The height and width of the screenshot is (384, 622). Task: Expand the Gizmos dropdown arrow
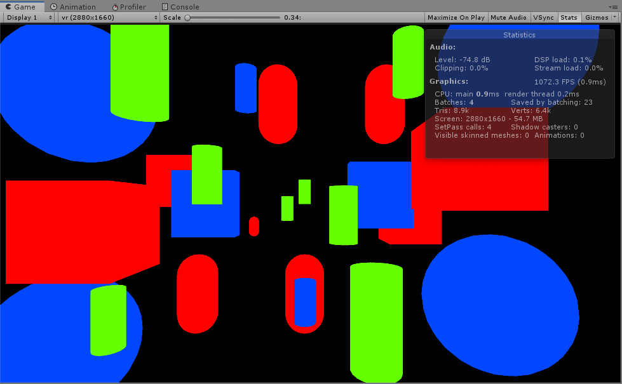click(615, 17)
